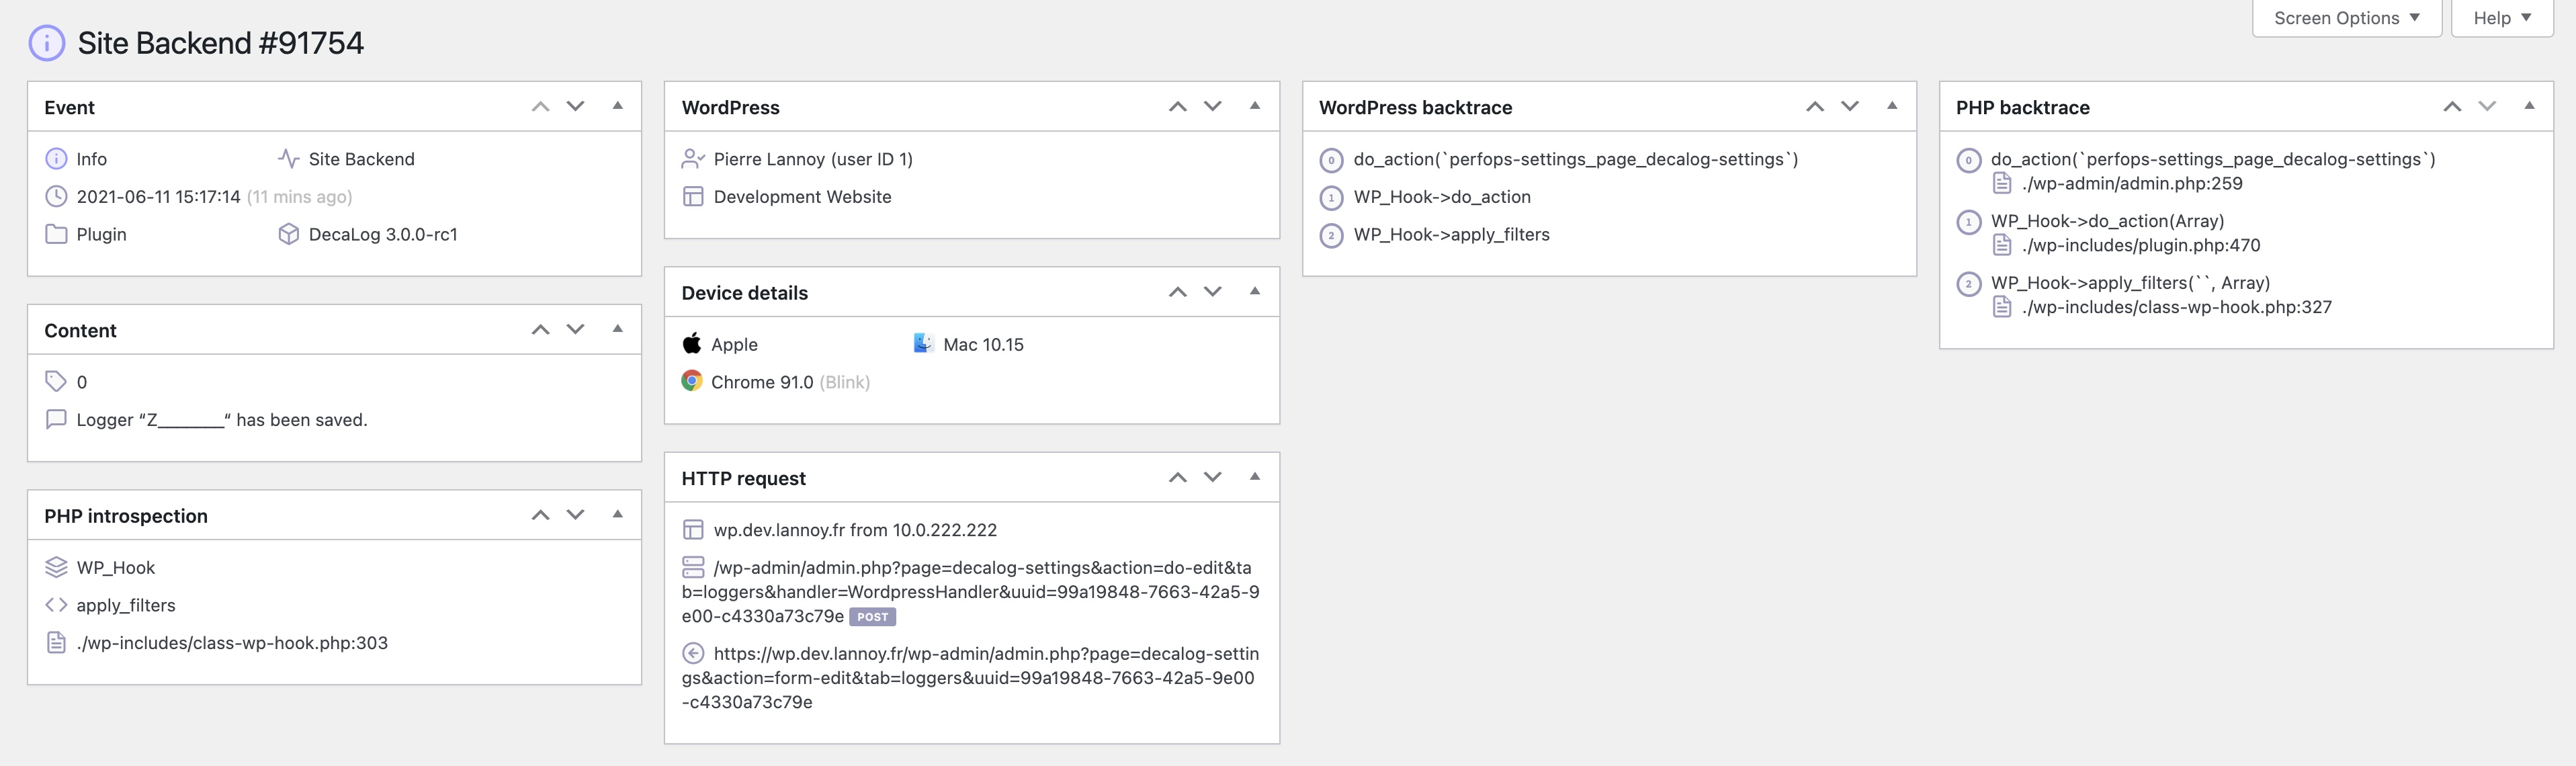Click WP_Hook->apply_filters in WordPress backtrace

coord(1451,234)
